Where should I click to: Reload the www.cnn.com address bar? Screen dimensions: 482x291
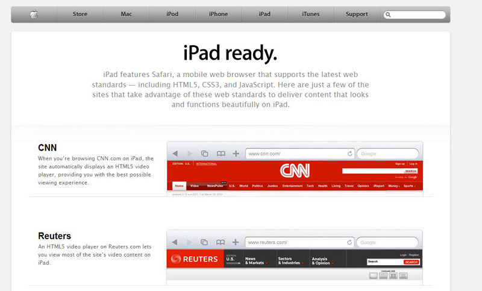[x=349, y=154]
